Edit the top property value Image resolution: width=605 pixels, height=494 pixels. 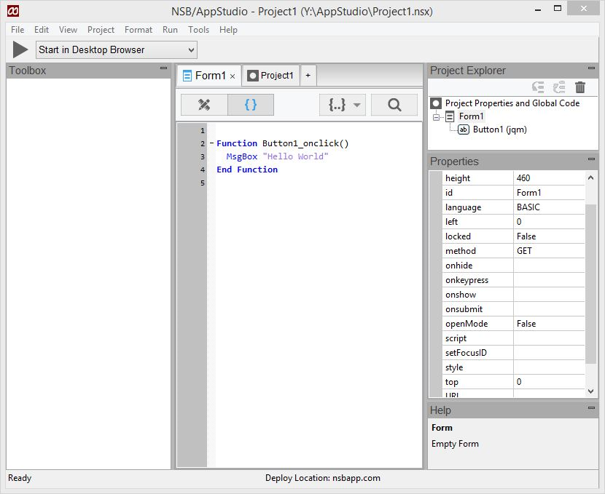[x=549, y=382]
